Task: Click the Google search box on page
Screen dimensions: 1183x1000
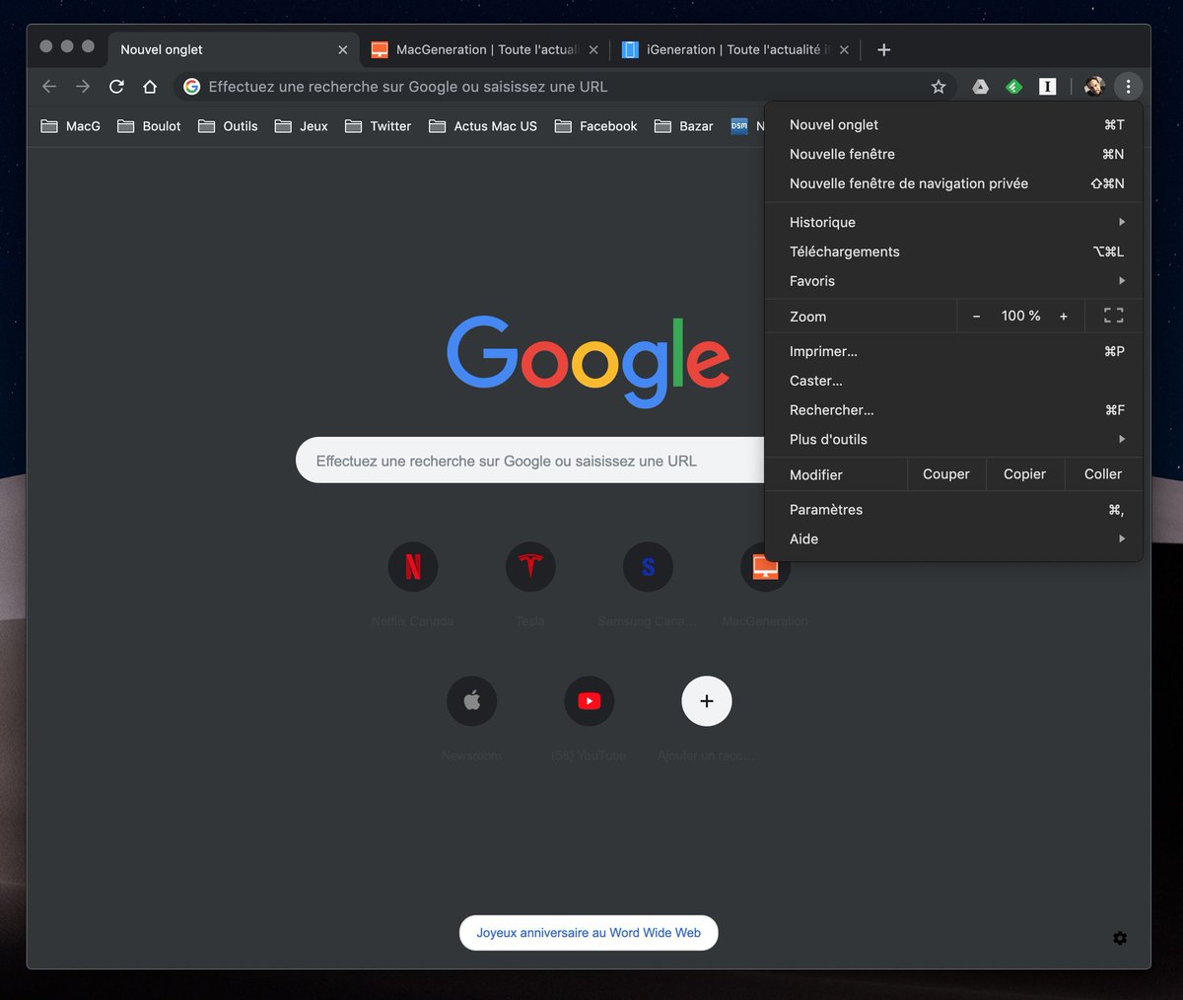Action: coord(530,461)
